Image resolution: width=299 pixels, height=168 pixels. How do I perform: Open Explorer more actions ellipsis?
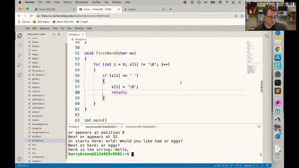click(64, 34)
